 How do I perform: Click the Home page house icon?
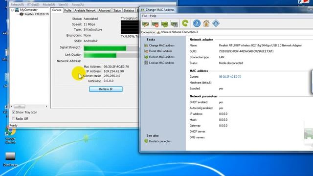(x=206, y=23)
